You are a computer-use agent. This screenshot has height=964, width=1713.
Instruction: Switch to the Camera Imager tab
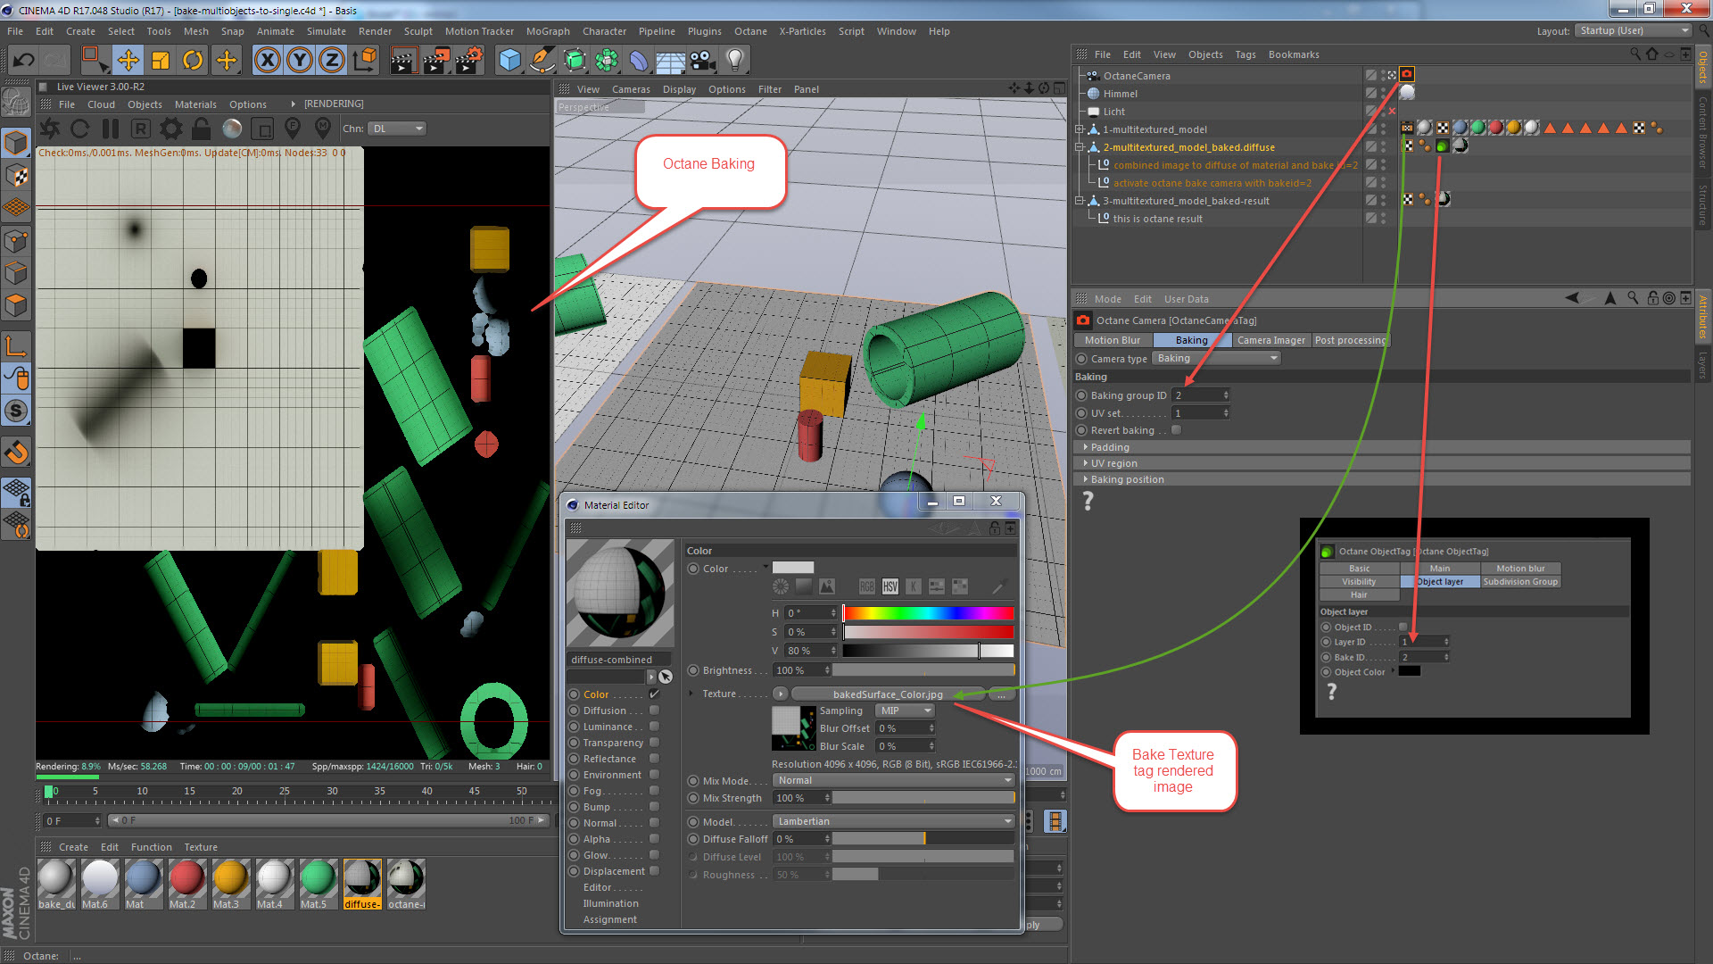[1270, 340]
